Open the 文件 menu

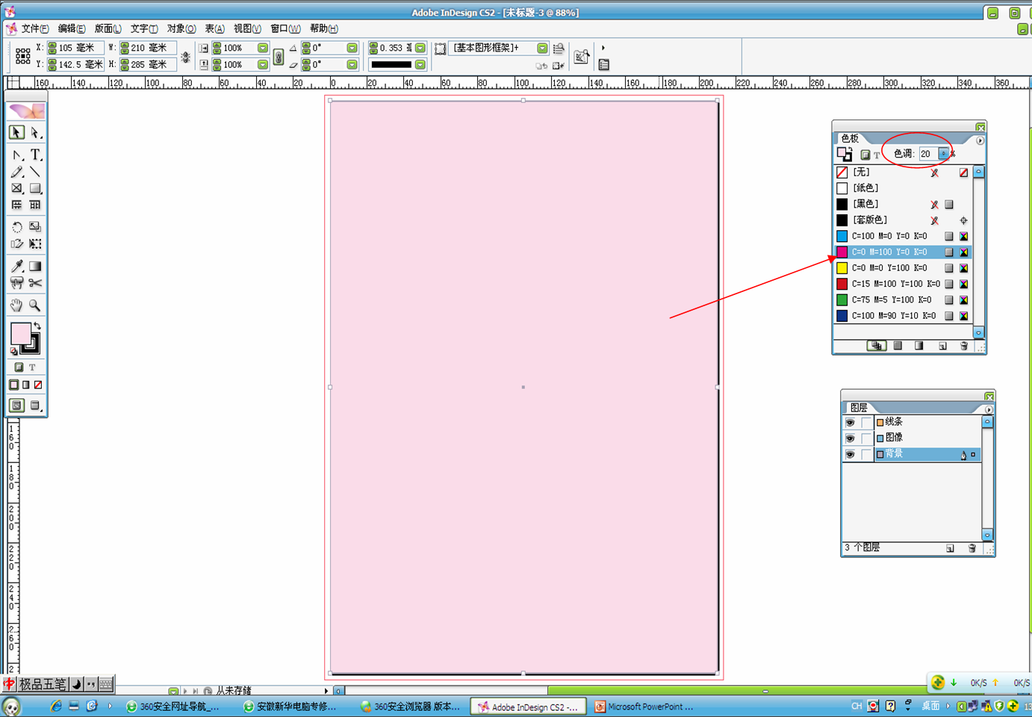(34, 28)
